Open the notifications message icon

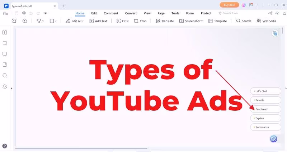point(251,5)
